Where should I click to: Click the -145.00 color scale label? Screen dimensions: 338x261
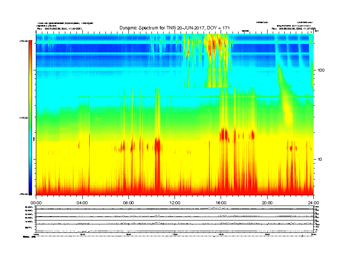pos(23,118)
